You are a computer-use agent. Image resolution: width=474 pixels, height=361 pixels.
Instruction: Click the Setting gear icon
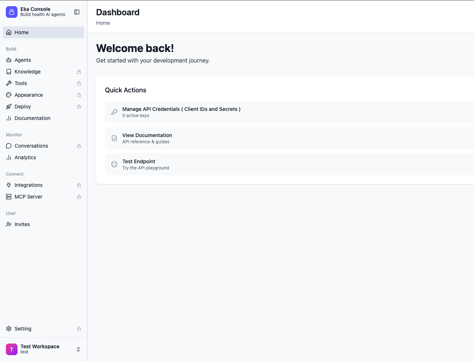tap(9, 329)
